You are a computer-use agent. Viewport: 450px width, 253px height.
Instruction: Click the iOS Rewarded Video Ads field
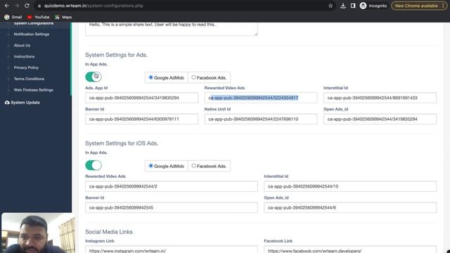tap(172, 186)
